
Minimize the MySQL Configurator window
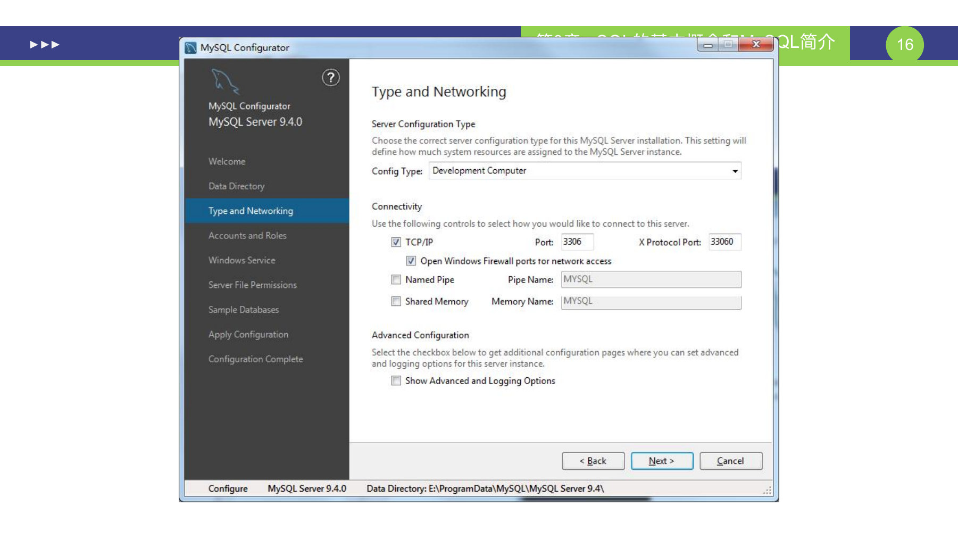tap(707, 45)
